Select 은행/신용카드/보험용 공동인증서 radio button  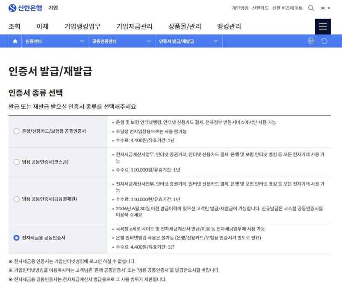pos(16,131)
